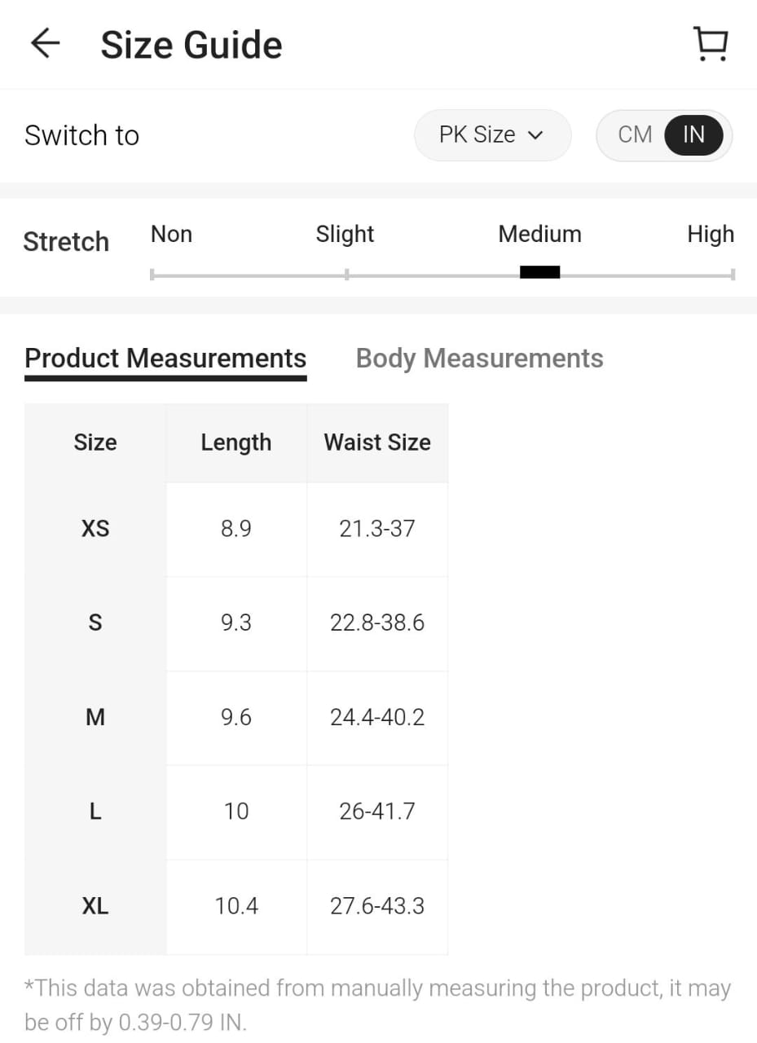
Task: Switch units to CM
Action: (x=635, y=134)
